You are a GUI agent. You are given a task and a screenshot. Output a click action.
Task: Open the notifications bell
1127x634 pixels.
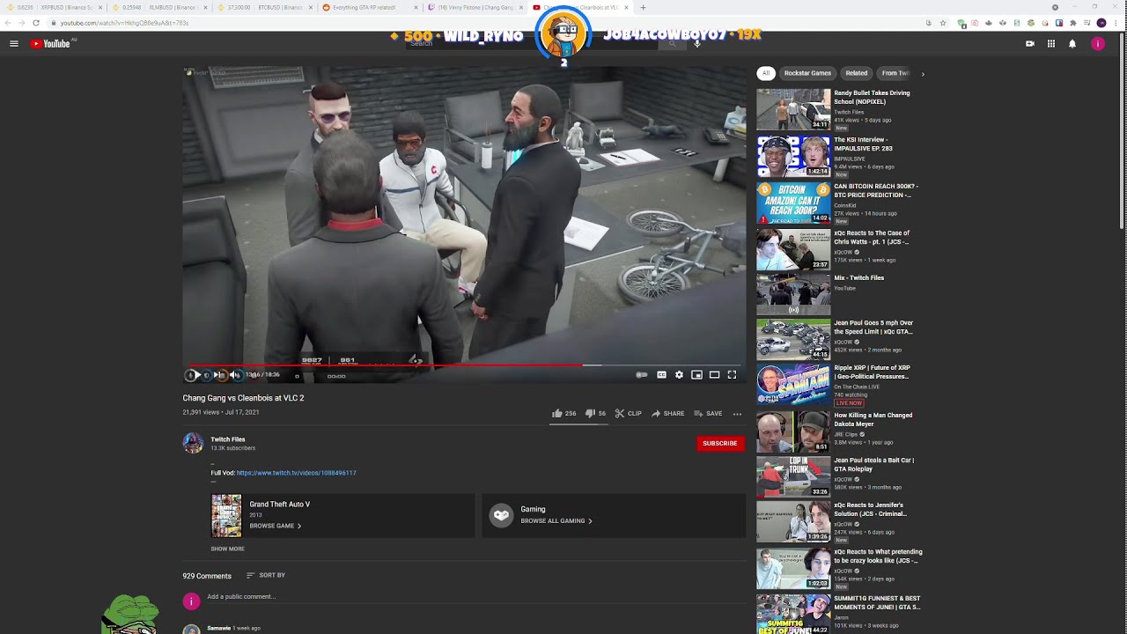pos(1072,43)
